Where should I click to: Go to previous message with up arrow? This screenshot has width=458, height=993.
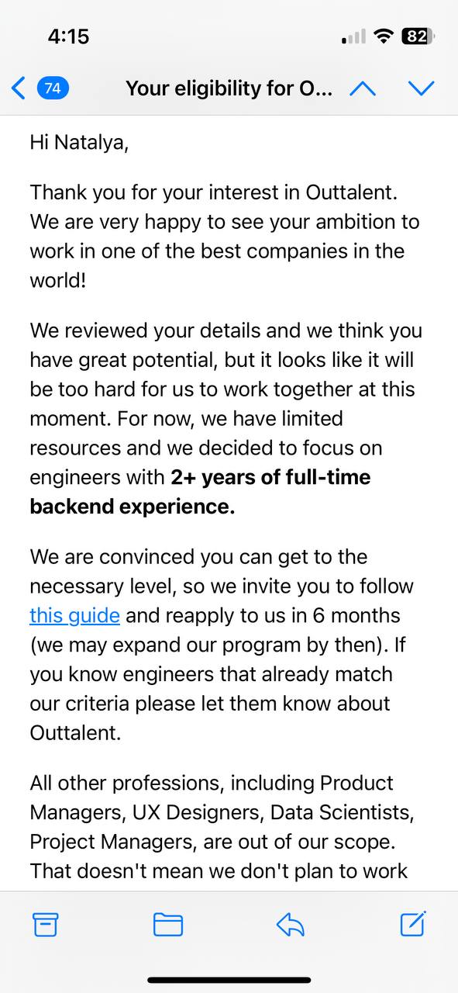(363, 88)
